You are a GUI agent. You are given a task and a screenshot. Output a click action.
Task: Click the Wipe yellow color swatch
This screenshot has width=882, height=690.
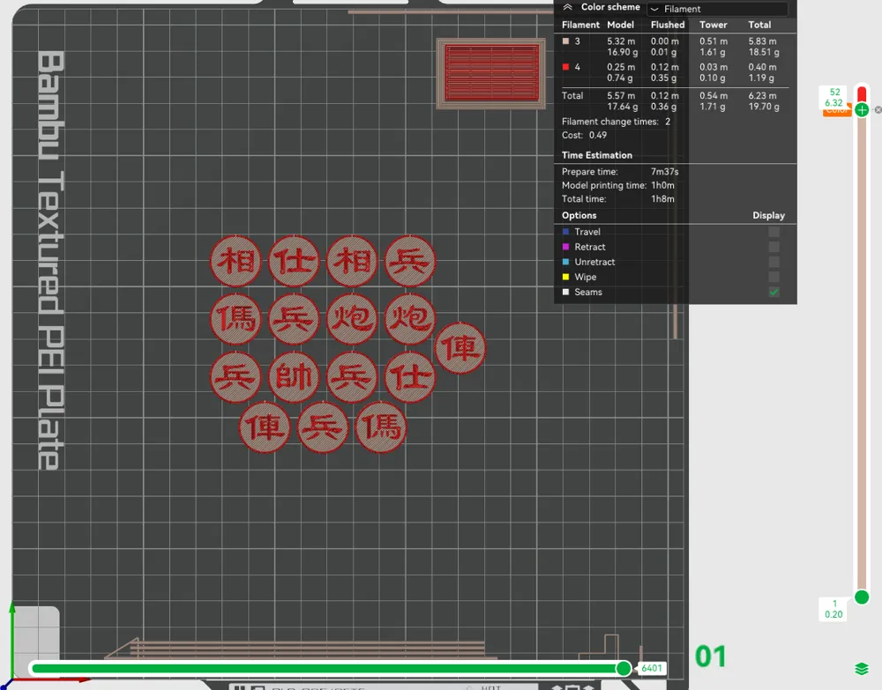[x=566, y=277]
